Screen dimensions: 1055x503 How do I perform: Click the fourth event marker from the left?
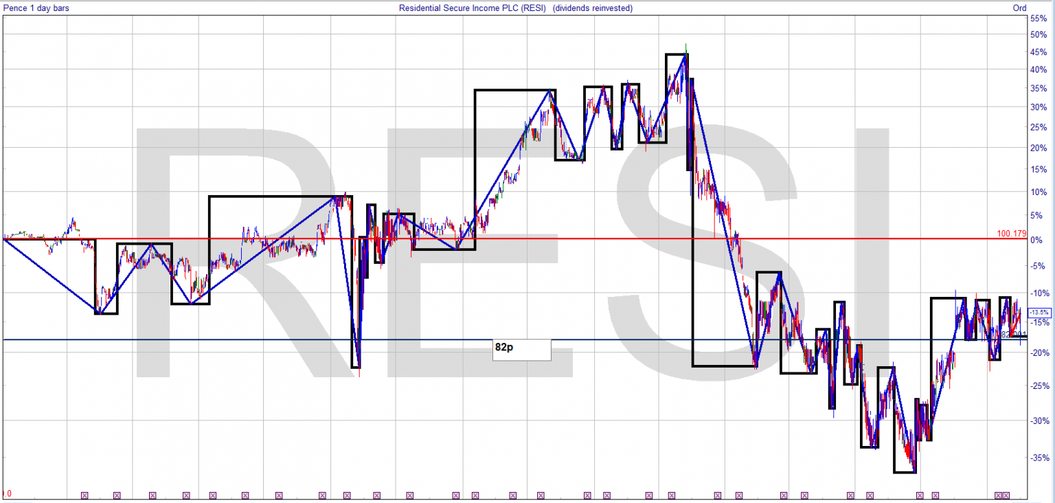[186, 495]
